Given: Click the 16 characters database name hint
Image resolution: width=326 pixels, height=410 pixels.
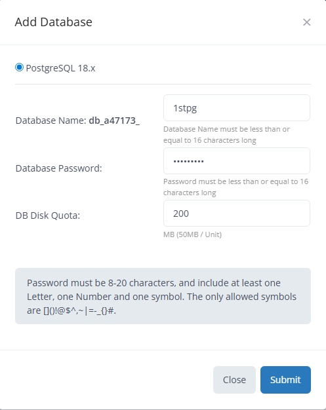Looking at the screenshot, I should [x=226, y=135].
